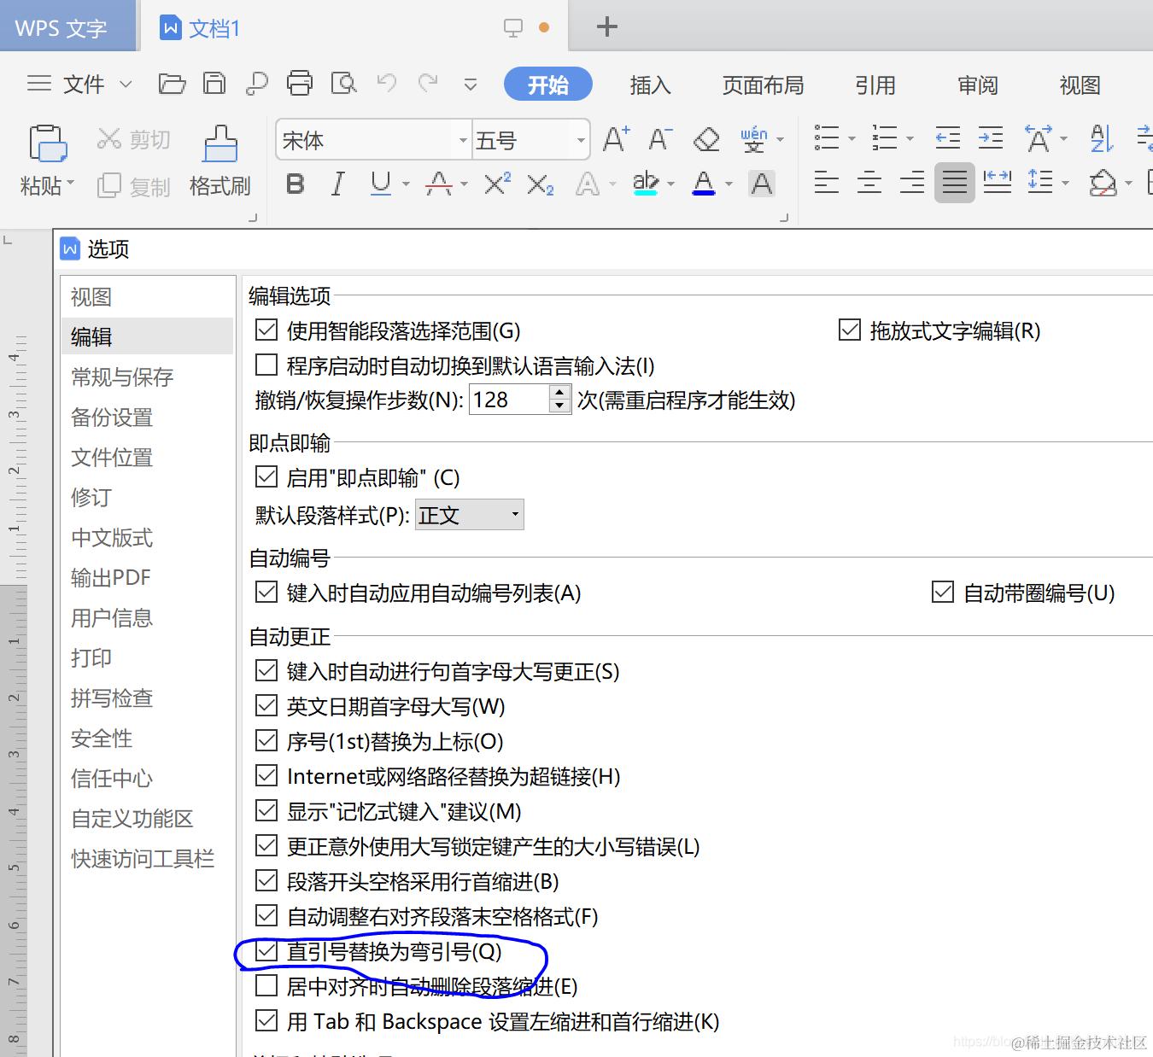
Task: Click the font color A swatch
Action: pos(704,184)
